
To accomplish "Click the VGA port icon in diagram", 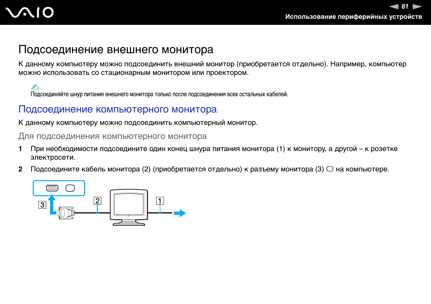I will pyautogui.click(x=52, y=188).
